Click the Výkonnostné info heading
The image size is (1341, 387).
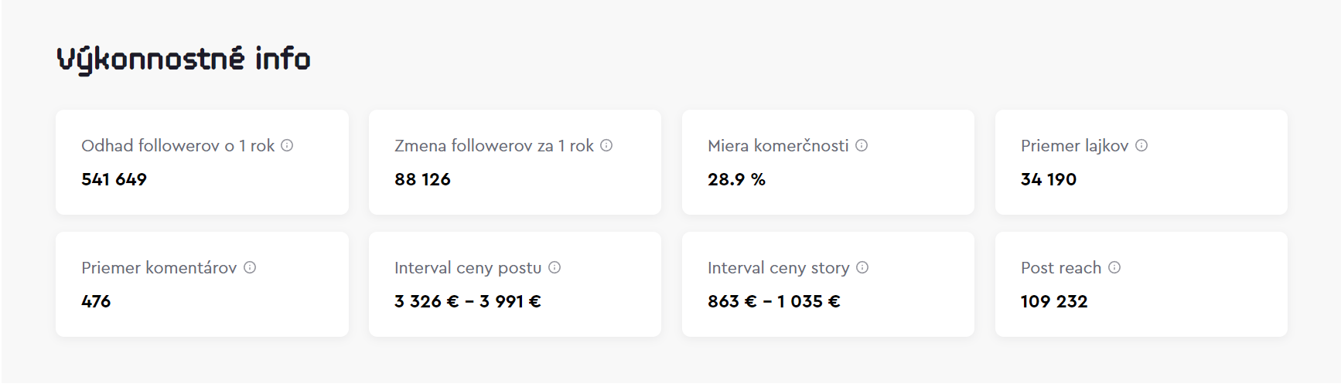point(184,59)
